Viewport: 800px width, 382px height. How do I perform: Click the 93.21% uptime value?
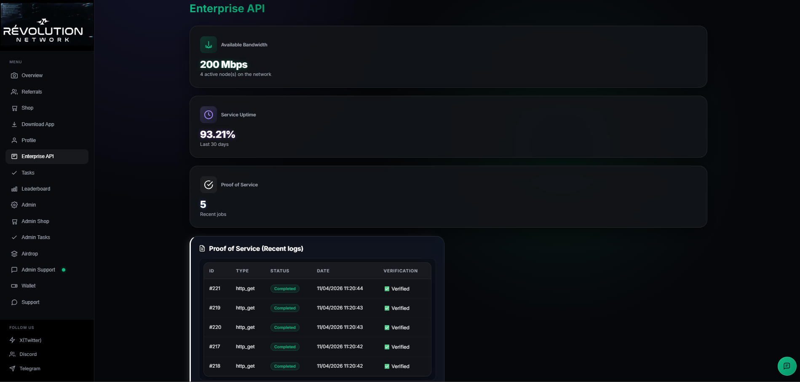point(217,135)
